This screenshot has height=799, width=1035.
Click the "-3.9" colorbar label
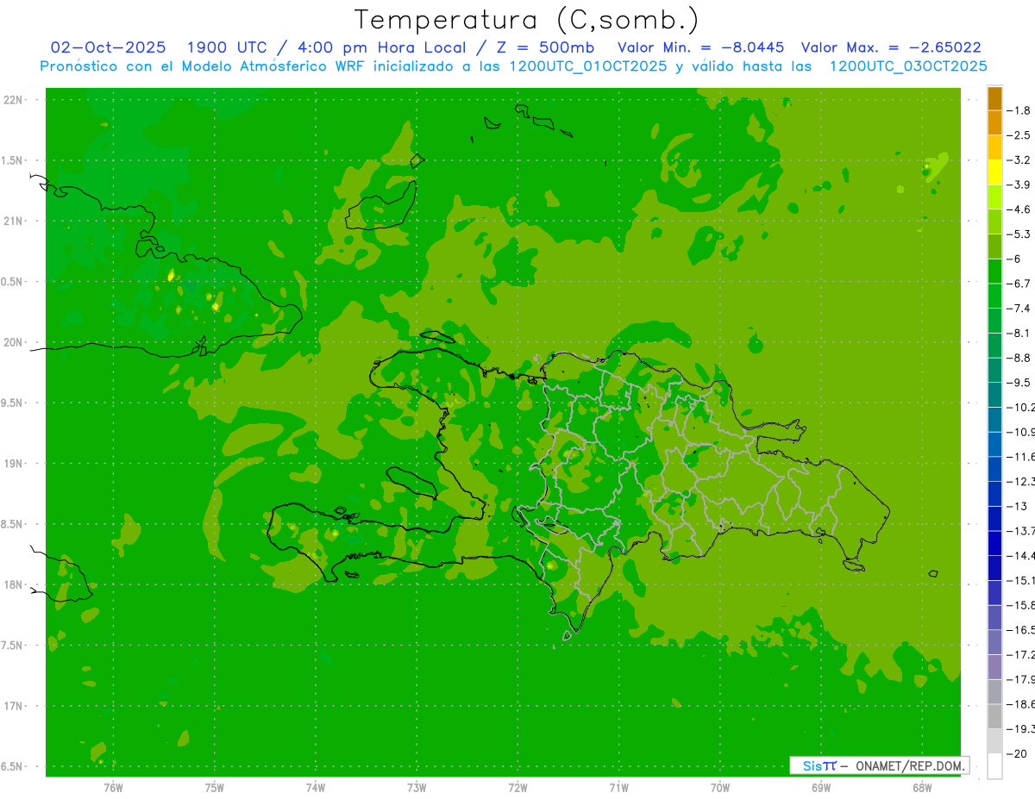click(x=1019, y=184)
